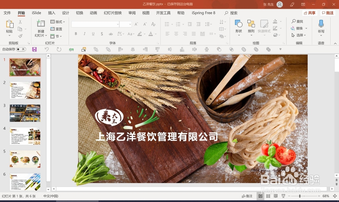The image size is (339, 202).
Task: Switch to the iSpring Free 8 tab
Action: pos(203,13)
